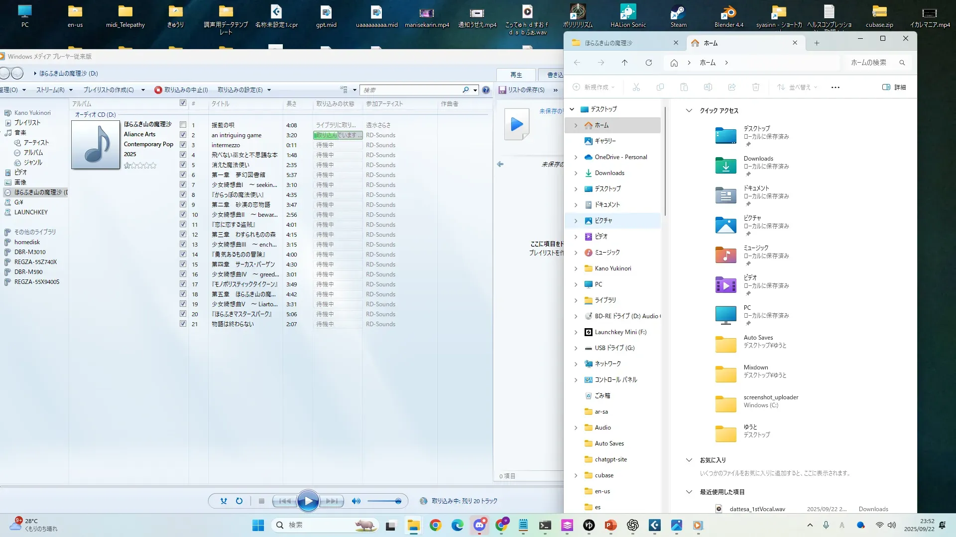Expand the ピクチャ tree node
This screenshot has height=537, width=956.
point(576,221)
